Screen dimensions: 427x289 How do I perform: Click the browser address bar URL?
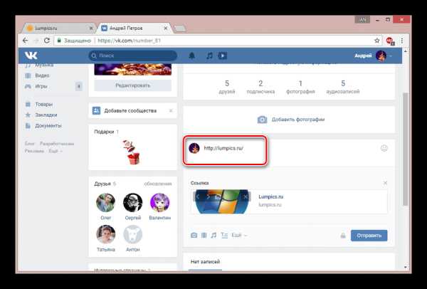click(130, 41)
